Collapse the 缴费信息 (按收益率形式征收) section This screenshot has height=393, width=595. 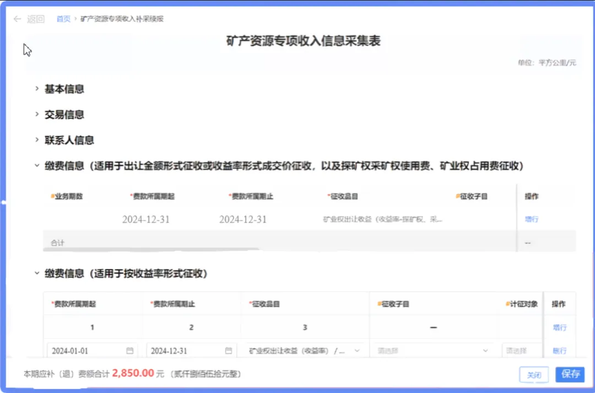click(x=36, y=273)
